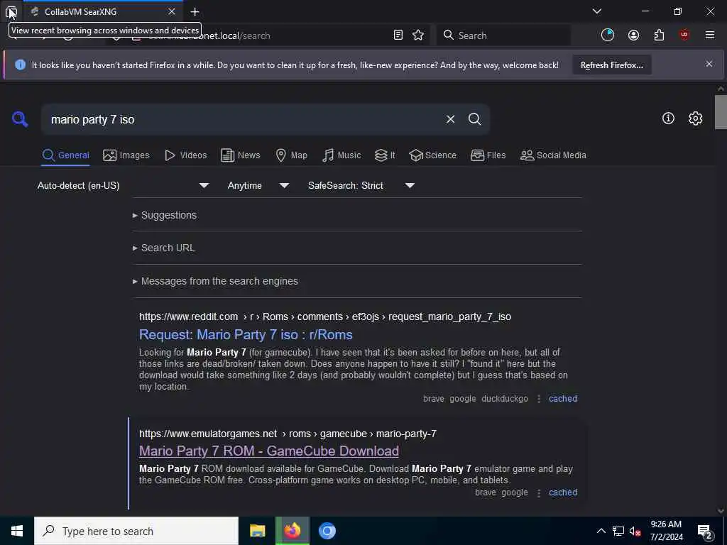
Task: Click the SearXNG magnifier logo
Action: (20, 119)
